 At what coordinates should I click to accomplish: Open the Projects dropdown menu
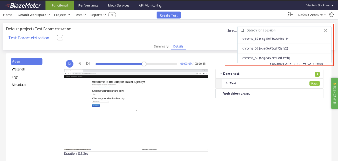tap(62, 15)
